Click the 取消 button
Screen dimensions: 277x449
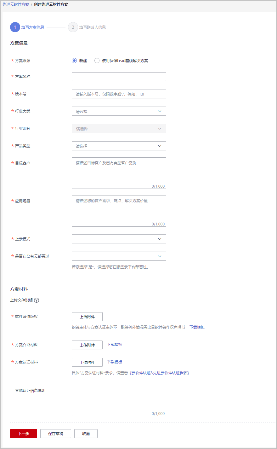point(86,434)
